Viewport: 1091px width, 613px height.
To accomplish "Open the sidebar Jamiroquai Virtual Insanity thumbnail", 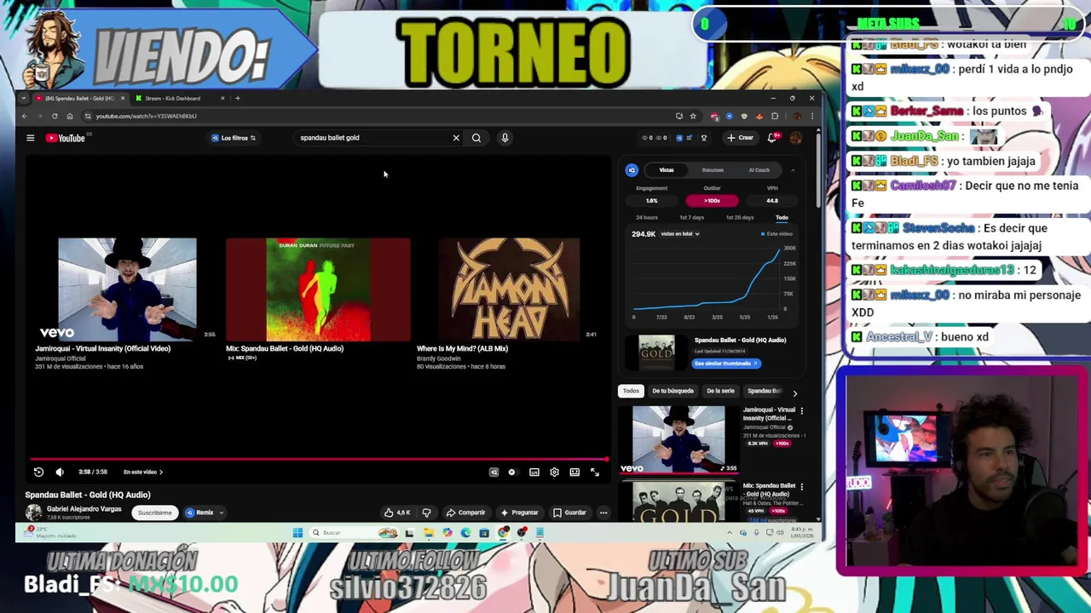I will pos(678,439).
